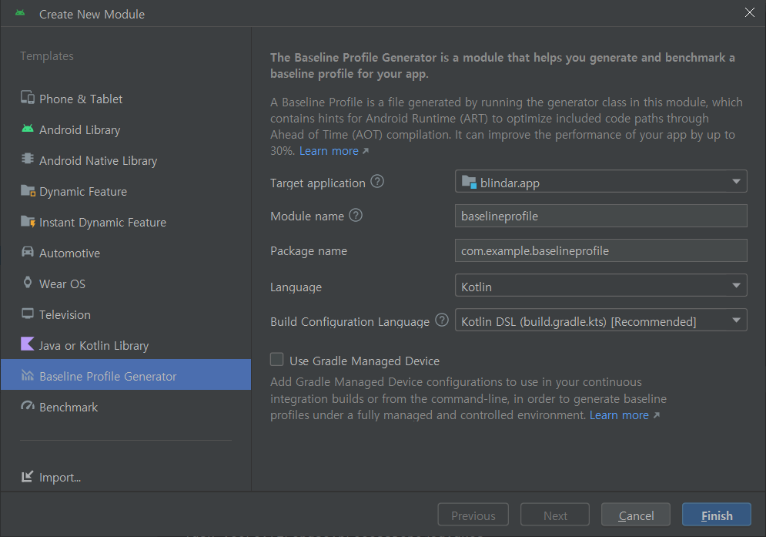The width and height of the screenshot is (766, 537).
Task: Pick the Automotive template
Action: (x=126, y=253)
